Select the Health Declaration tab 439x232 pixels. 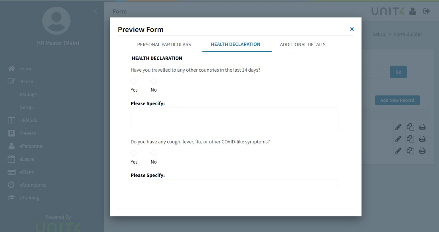(235, 45)
